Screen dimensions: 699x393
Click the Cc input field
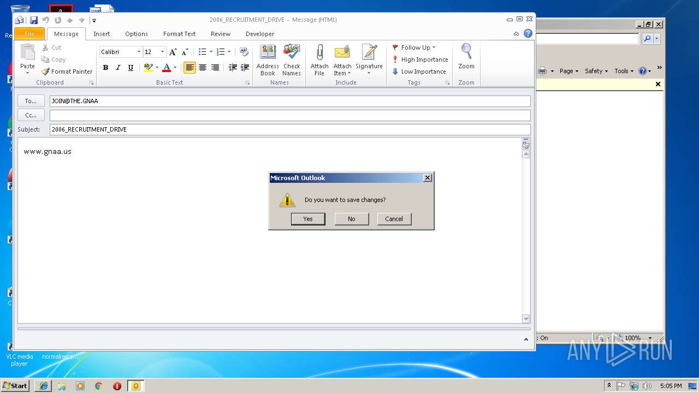point(290,115)
